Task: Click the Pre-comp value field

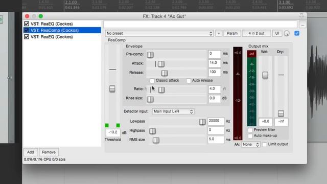Action: point(215,54)
